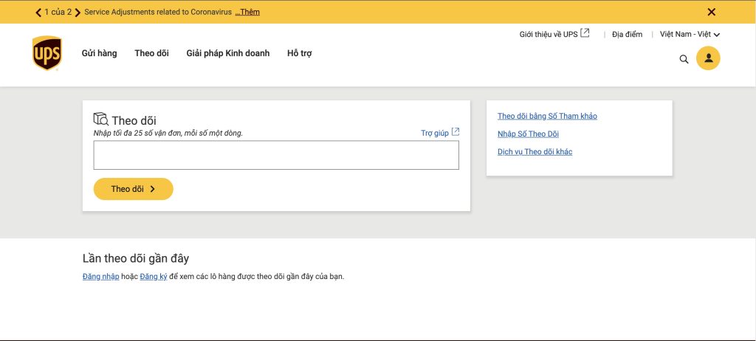Close the yellow alert banner
Viewport: 756px width, 341px height.
pos(712,12)
